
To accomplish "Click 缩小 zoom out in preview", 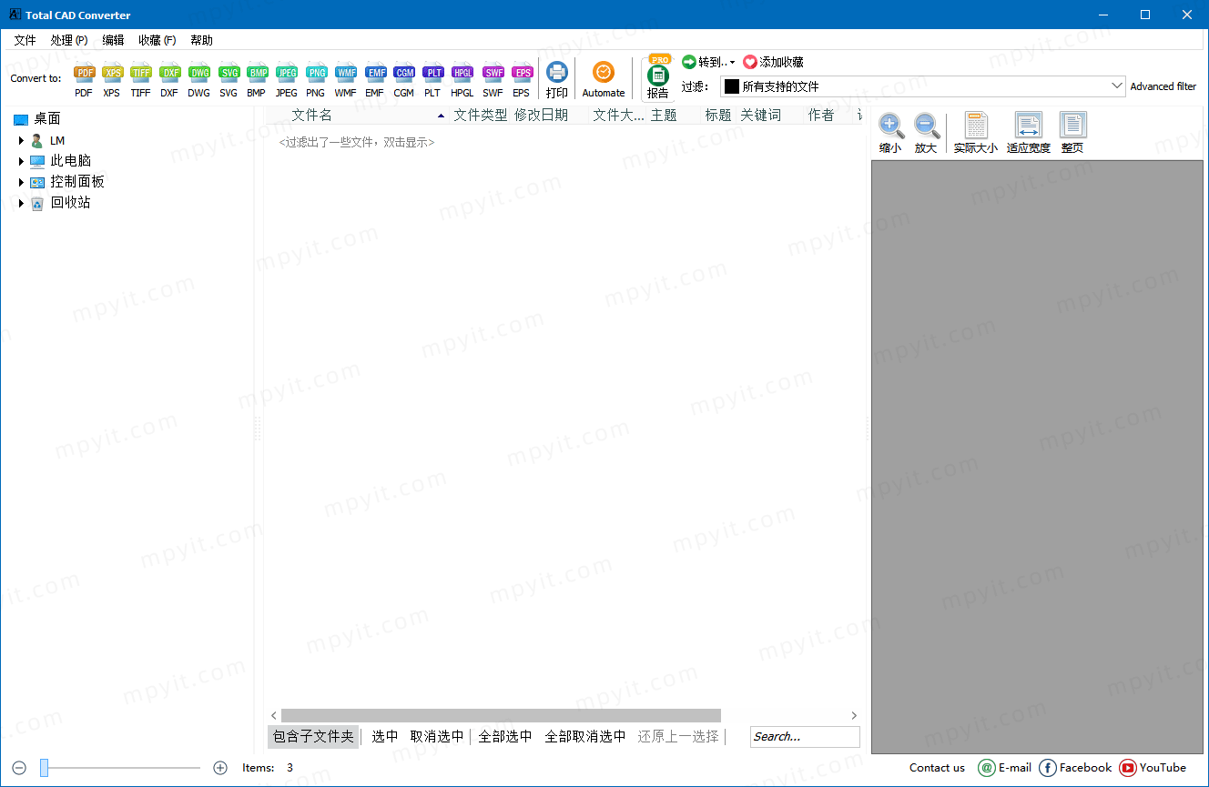I will click(x=890, y=133).
